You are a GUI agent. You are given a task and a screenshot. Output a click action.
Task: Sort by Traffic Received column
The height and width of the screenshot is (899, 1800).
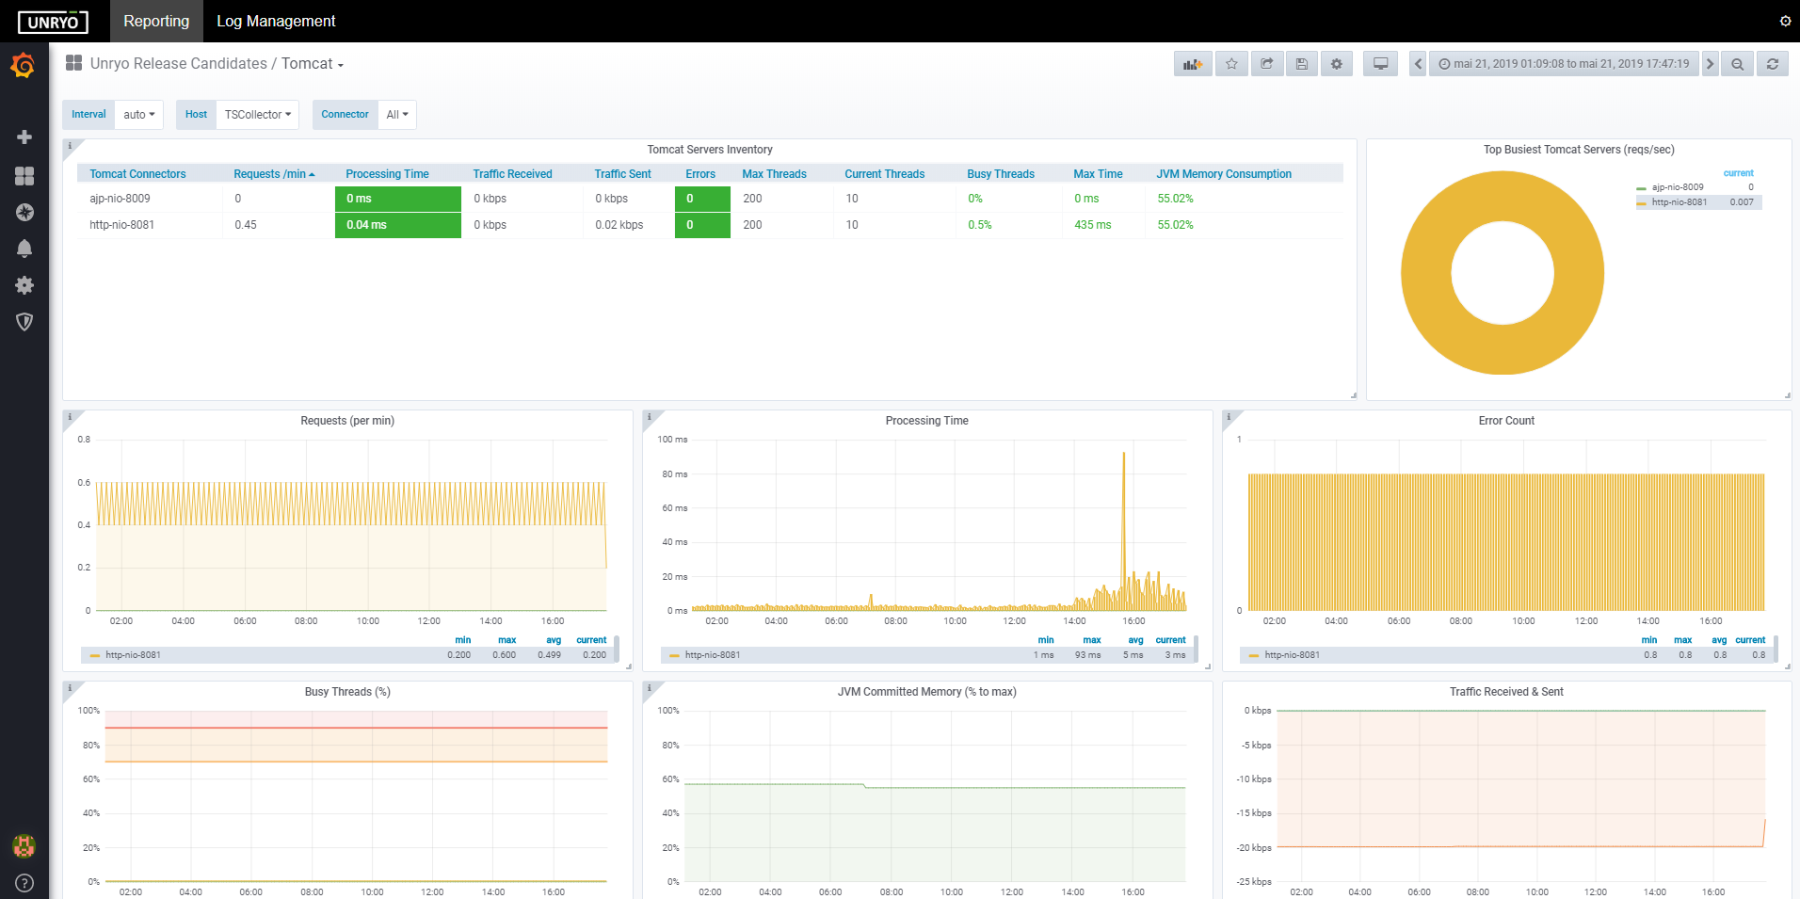[512, 174]
